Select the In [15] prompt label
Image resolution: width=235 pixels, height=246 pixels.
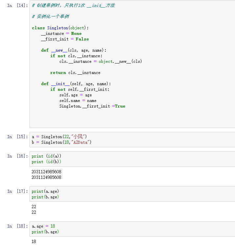[x=17, y=136]
